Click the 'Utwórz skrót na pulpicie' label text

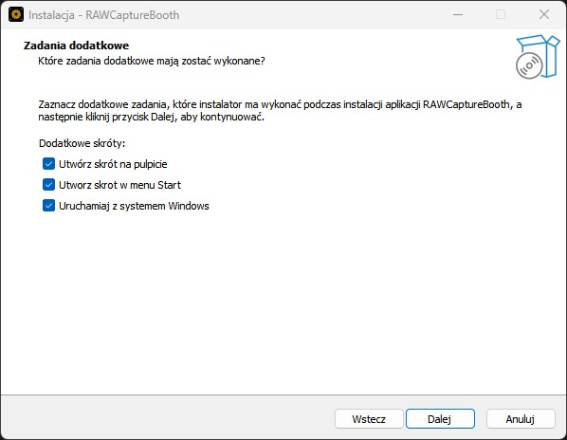click(113, 164)
